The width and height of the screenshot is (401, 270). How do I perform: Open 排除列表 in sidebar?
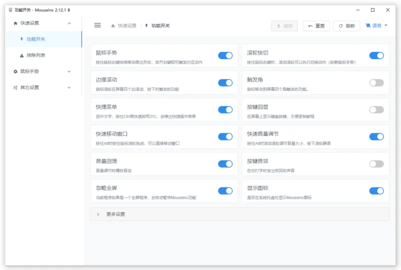[x=43, y=55]
